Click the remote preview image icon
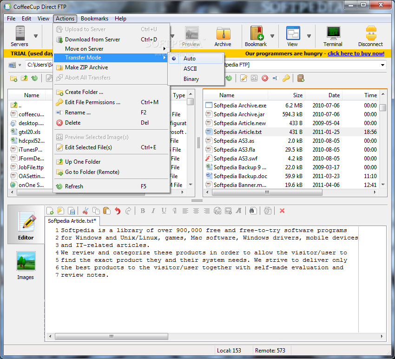The height and width of the screenshot is (359, 395). tap(254, 79)
